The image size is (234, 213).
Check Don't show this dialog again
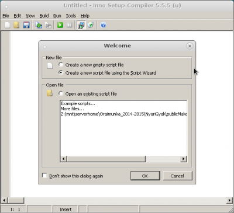pos(44,176)
